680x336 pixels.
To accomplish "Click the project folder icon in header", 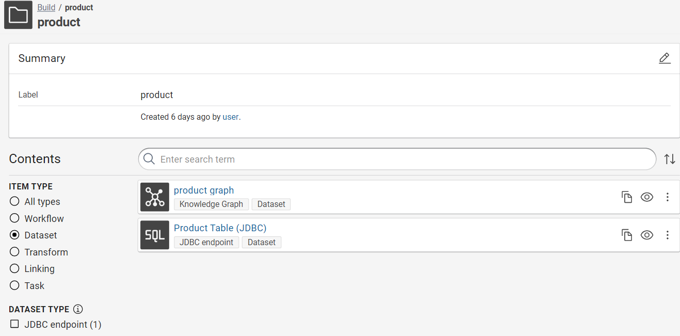I will pos(18,15).
